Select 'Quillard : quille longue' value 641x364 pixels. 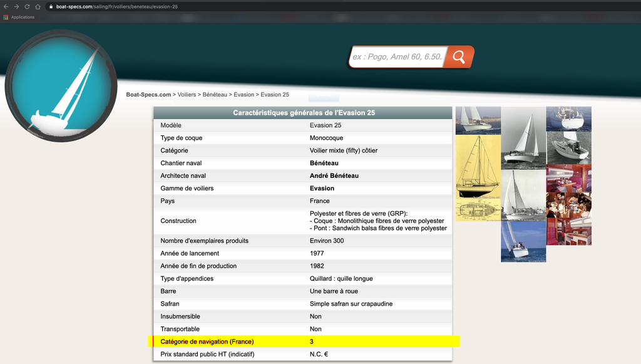pyautogui.click(x=341, y=279)
